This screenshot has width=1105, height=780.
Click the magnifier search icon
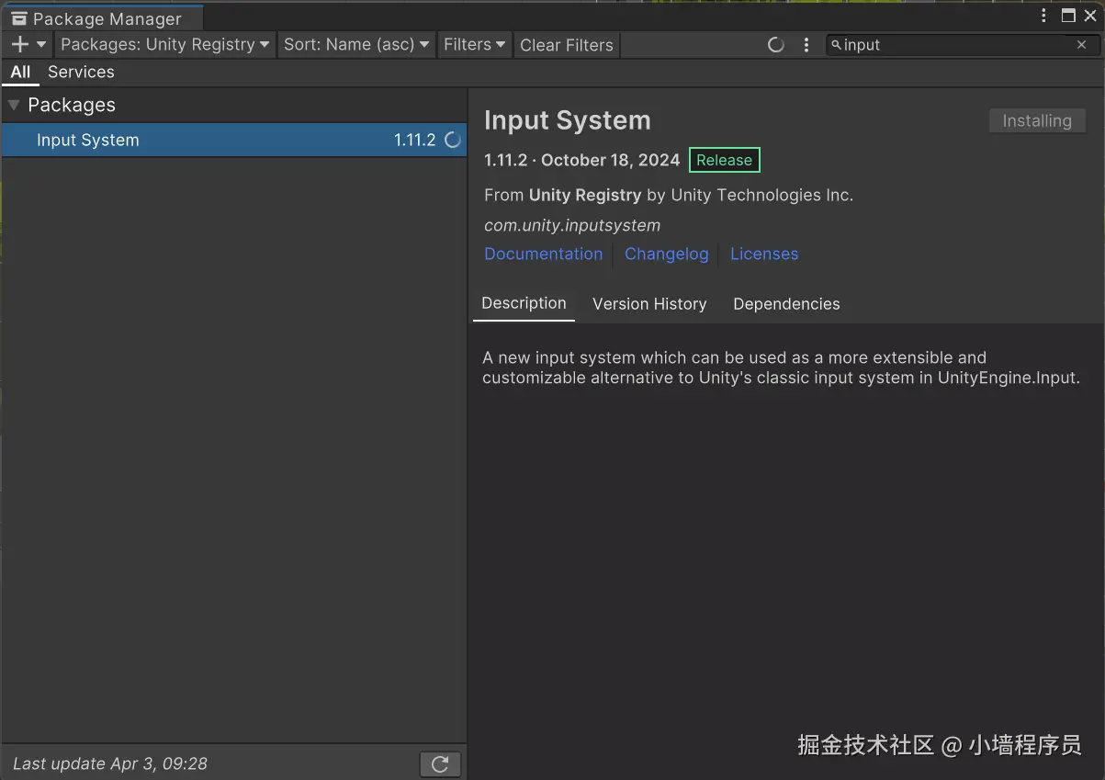836,44
